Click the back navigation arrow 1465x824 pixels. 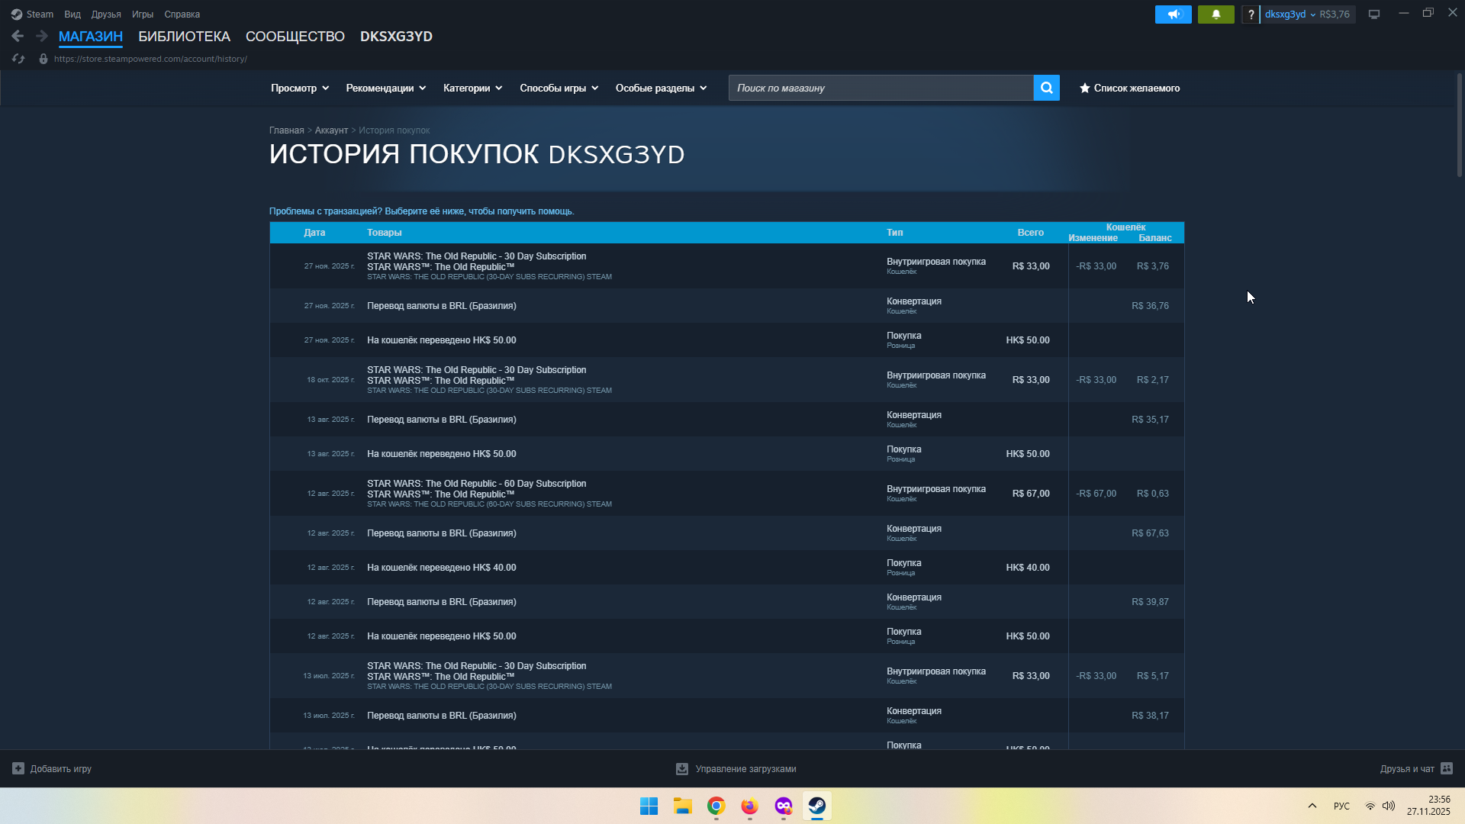coord(18,36)
